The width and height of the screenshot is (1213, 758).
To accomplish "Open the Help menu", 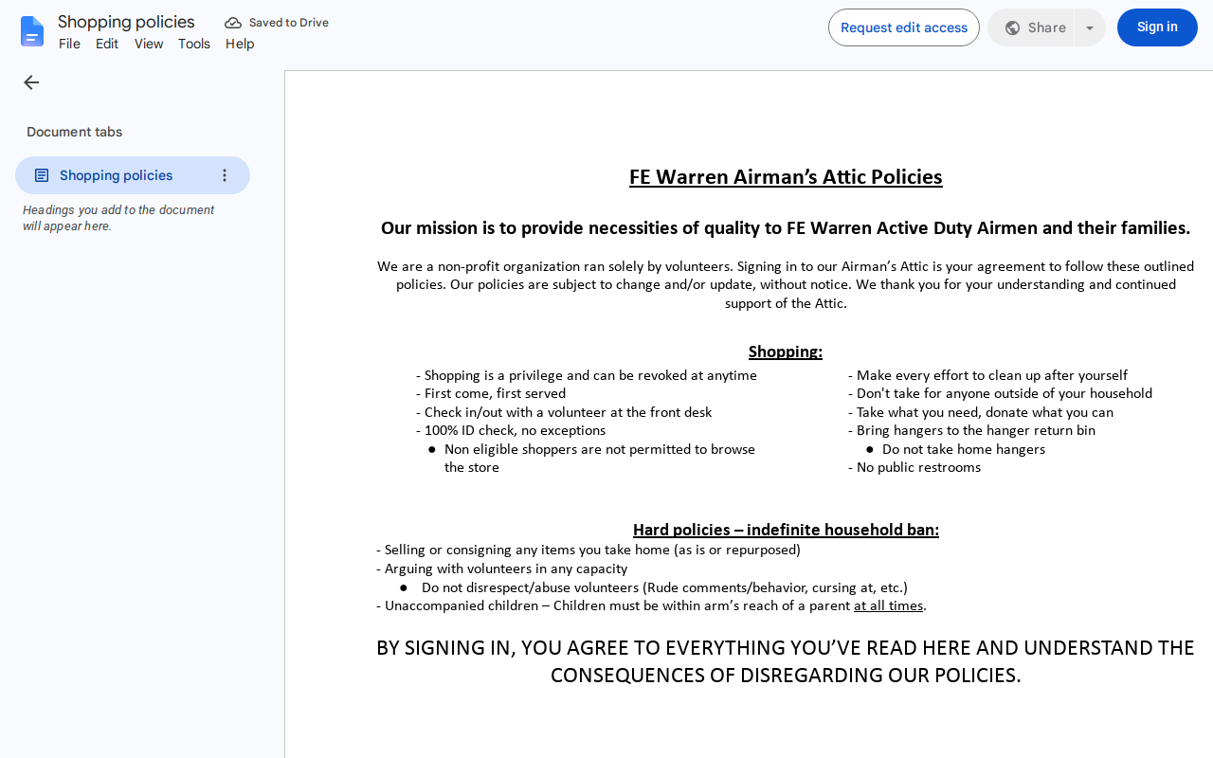I will 240,44.
